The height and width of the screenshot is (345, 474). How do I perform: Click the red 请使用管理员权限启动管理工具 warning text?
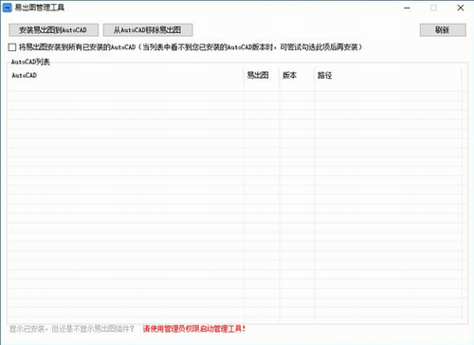point(194,329)
